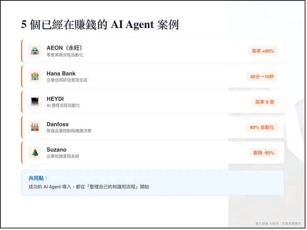Select the Suzano heading text
The width and height of the screenshot is (307, 230).
point(56,150)
